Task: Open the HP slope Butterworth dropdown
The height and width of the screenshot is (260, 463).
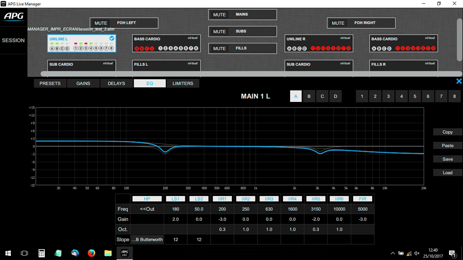Action: pos(146,239)
